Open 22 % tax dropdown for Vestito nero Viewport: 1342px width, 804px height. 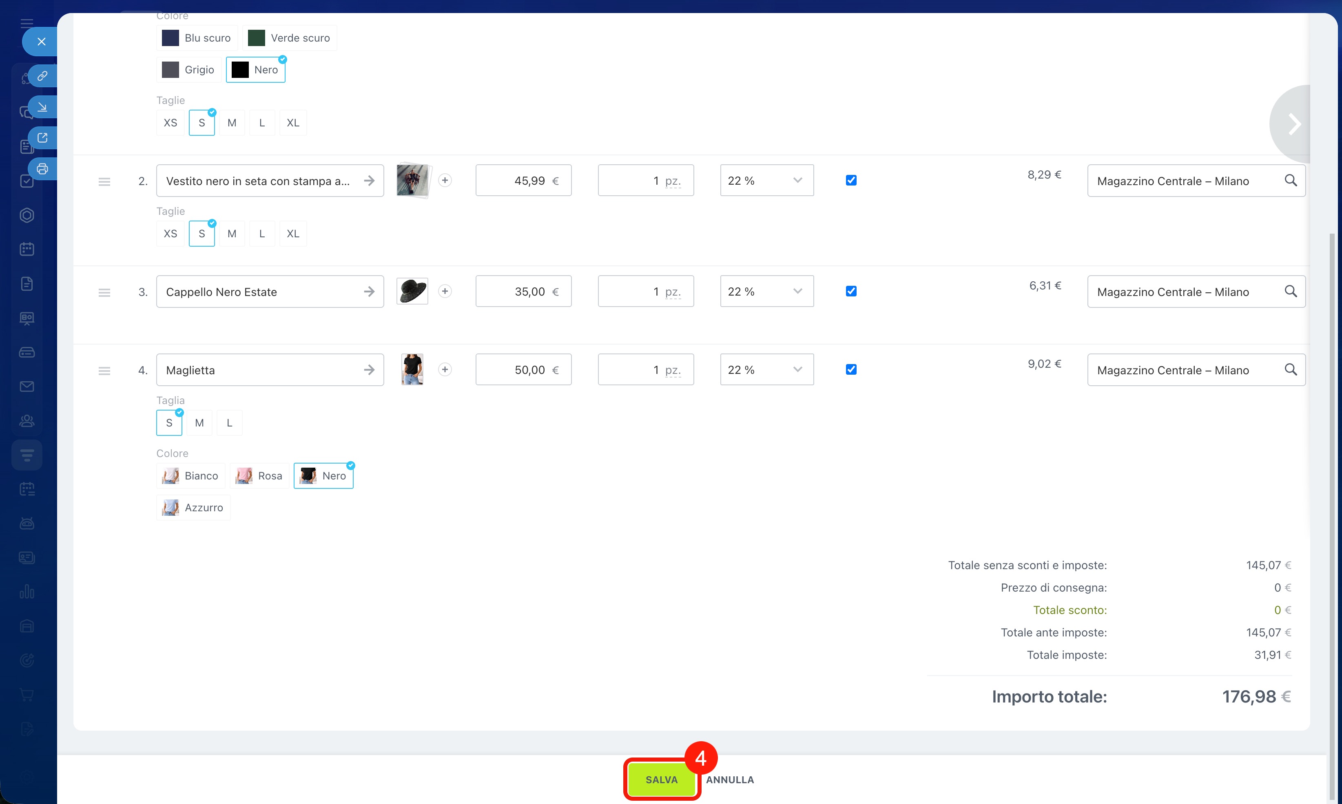766,181
